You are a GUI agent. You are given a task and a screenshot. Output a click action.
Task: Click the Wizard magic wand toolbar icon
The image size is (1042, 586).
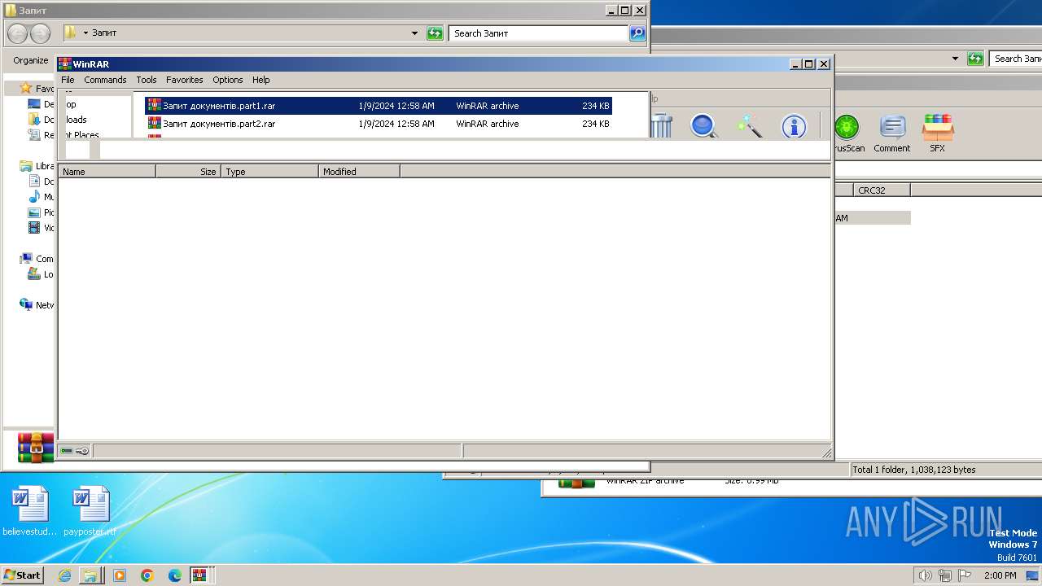(x=749, y=126)
